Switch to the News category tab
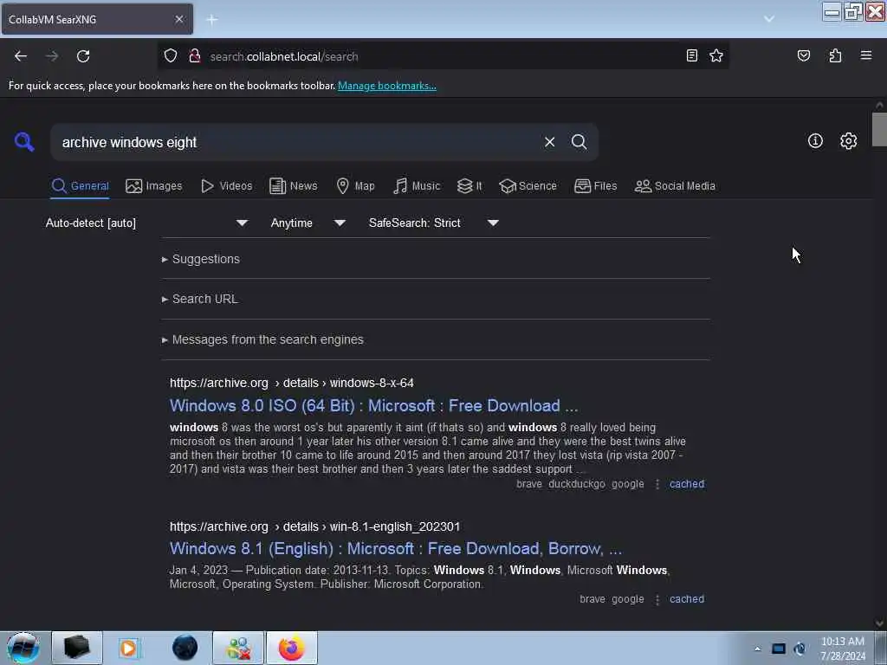Image resolution: width=887 pixels, height=665 pixels. click(293, 186)
